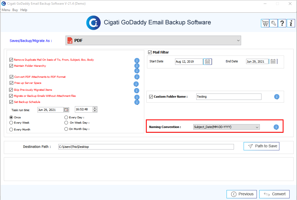Info icon for Free up Server Space
Screen dimensions: 297x200
click(136, 84)
